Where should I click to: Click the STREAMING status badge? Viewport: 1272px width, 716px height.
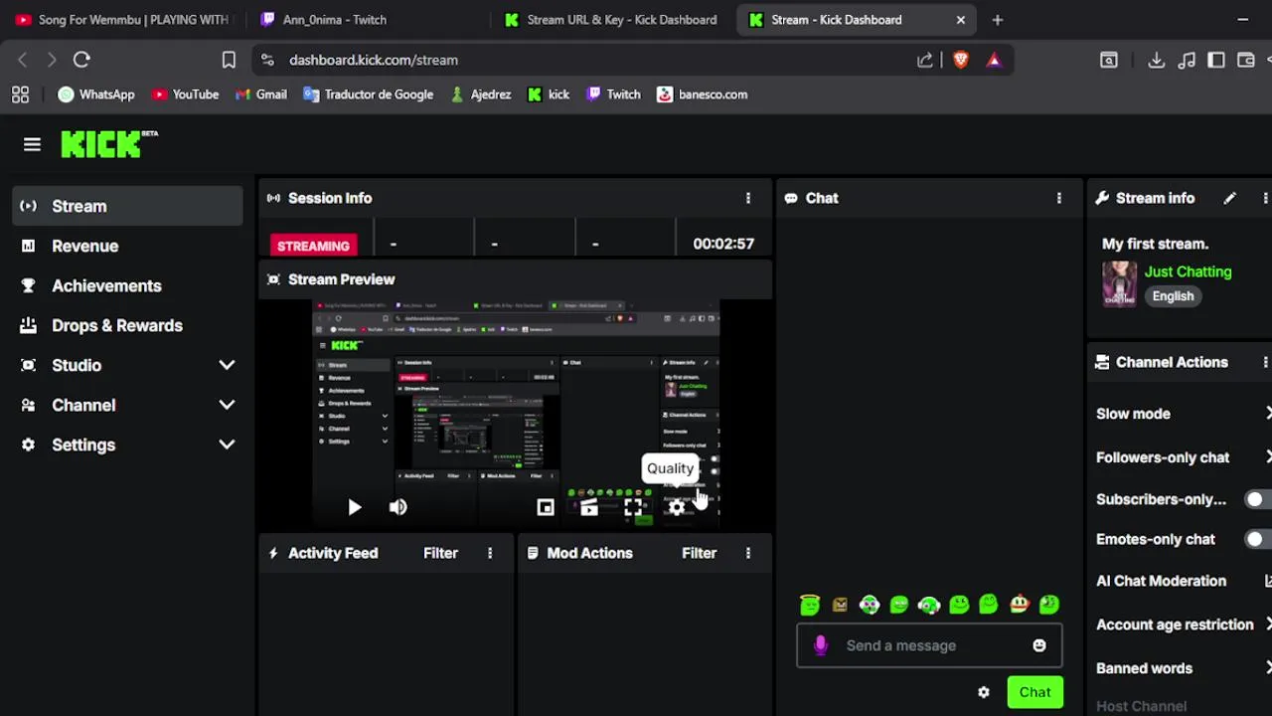click(x=313, y=246)
